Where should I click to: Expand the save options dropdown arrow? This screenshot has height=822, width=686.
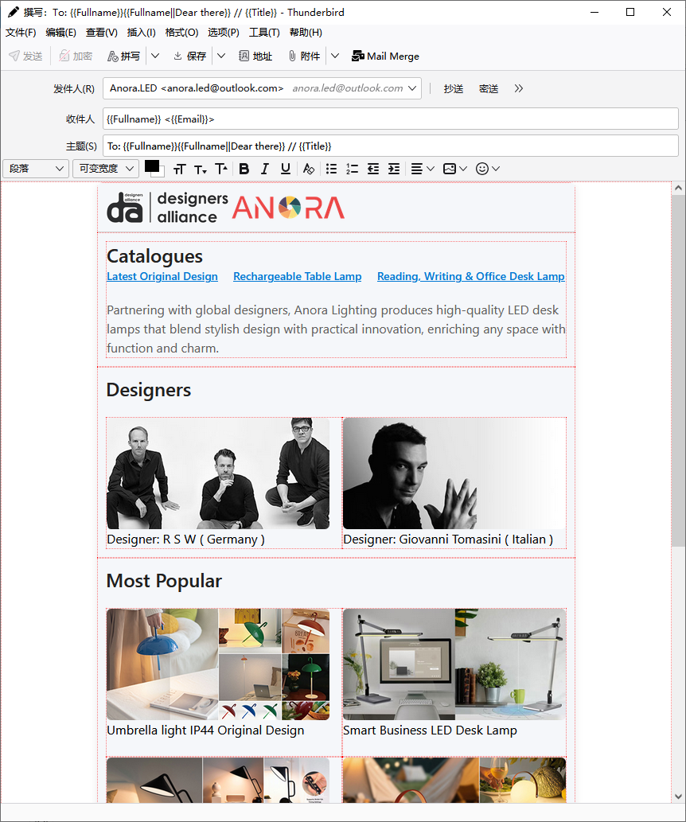coord(221,56)
